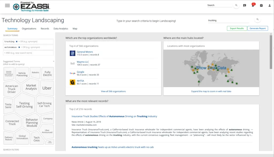This screenshot has width=274, height=157.
Task: Open the Data Analytics tab
Action: tap(61, 29)
